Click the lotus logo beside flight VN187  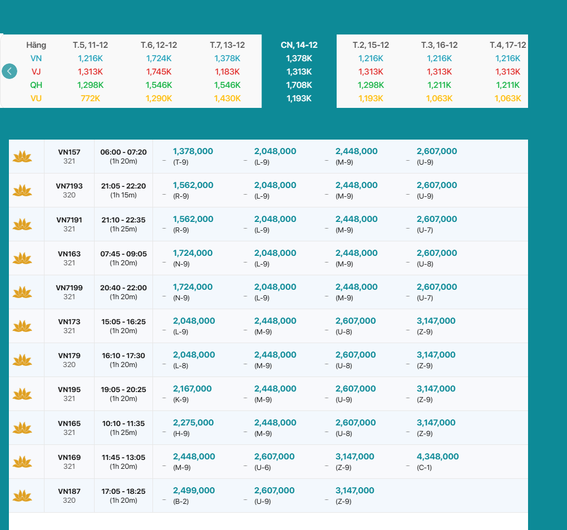pyautogui.click(x=22, y=496)
